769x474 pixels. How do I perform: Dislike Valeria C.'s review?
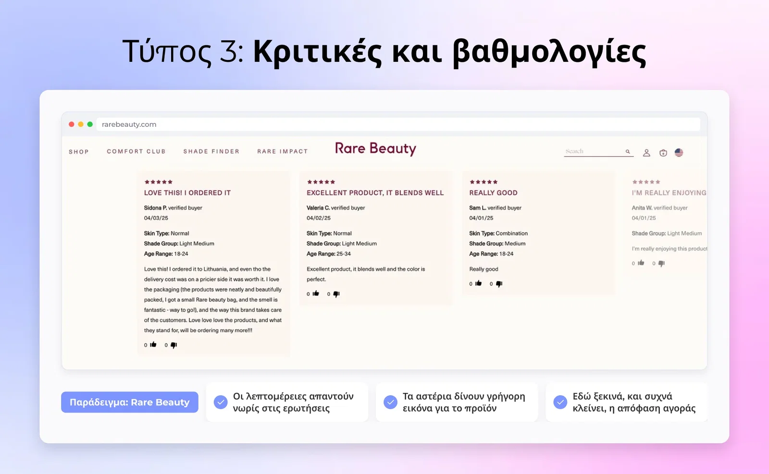336,294
